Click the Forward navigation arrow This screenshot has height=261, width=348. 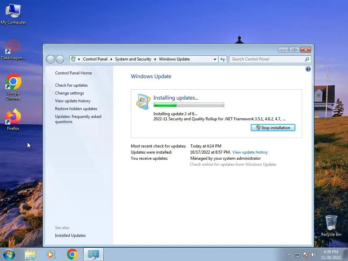60,59
